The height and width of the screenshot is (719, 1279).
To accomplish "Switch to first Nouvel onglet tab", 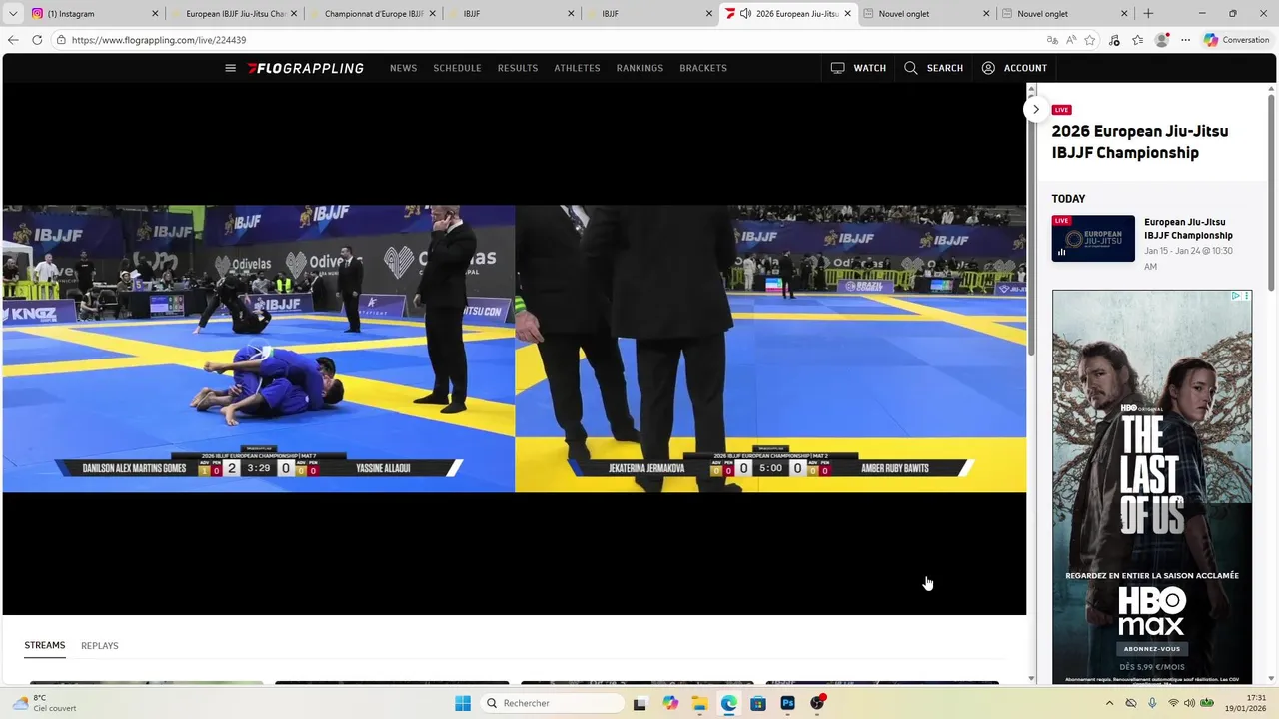I will click(x=925, y=14).
